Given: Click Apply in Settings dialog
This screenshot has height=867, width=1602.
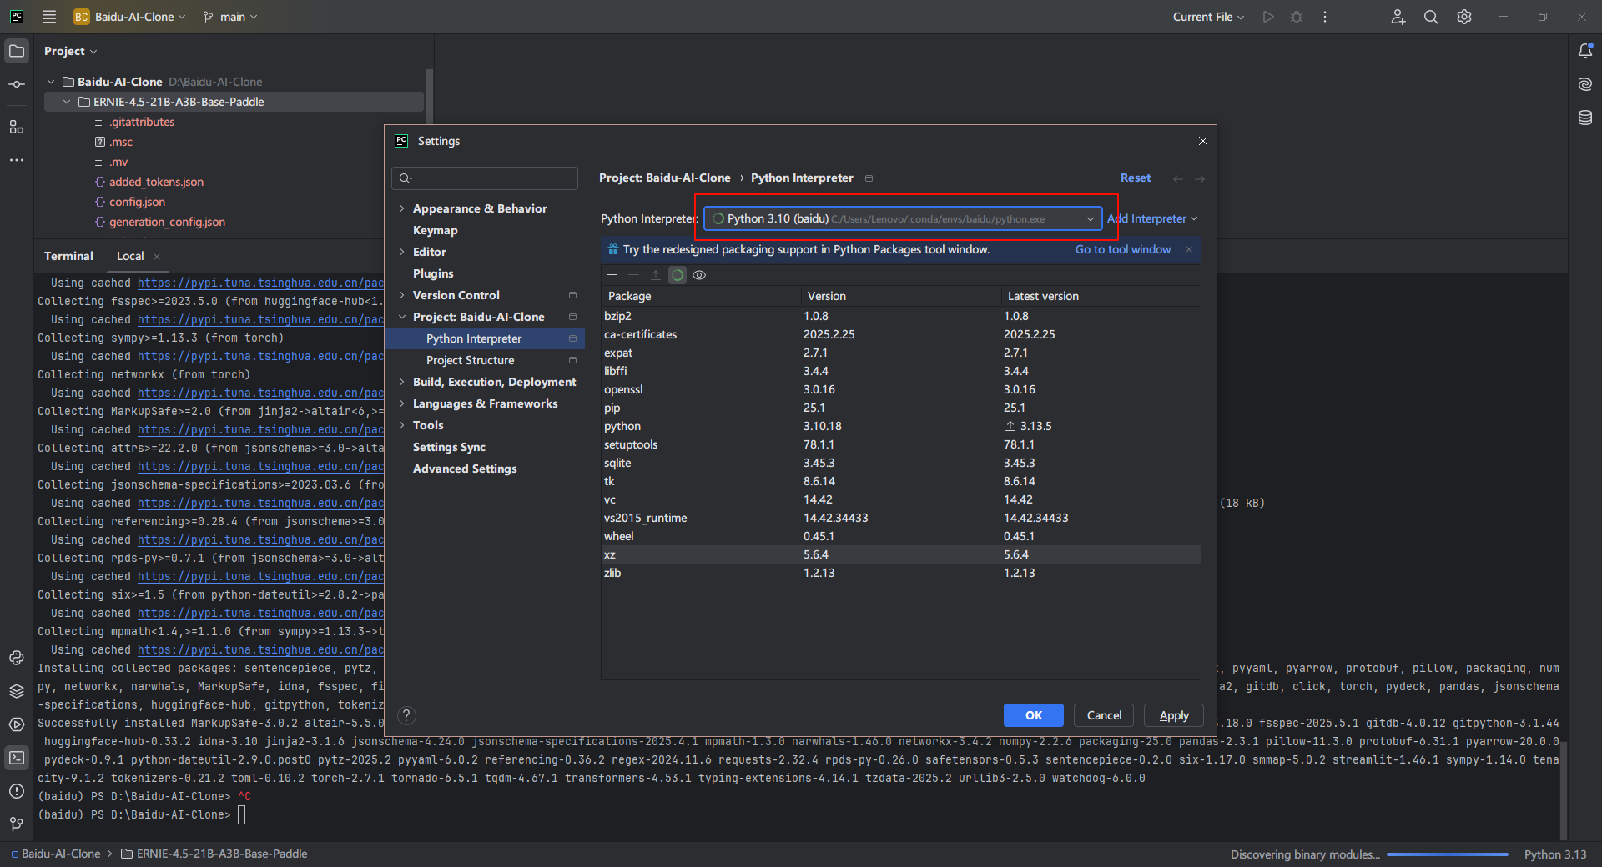Looking at the screenshot, I should coord(1174,715).
